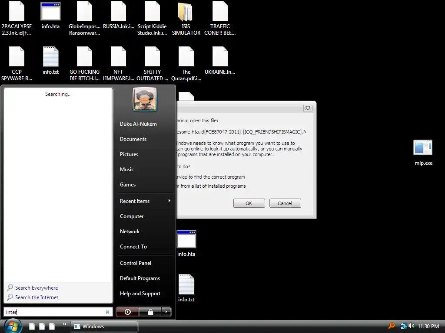Click Search Everywhere link
The height and width of the screenshot is (333, 445).
37,288
